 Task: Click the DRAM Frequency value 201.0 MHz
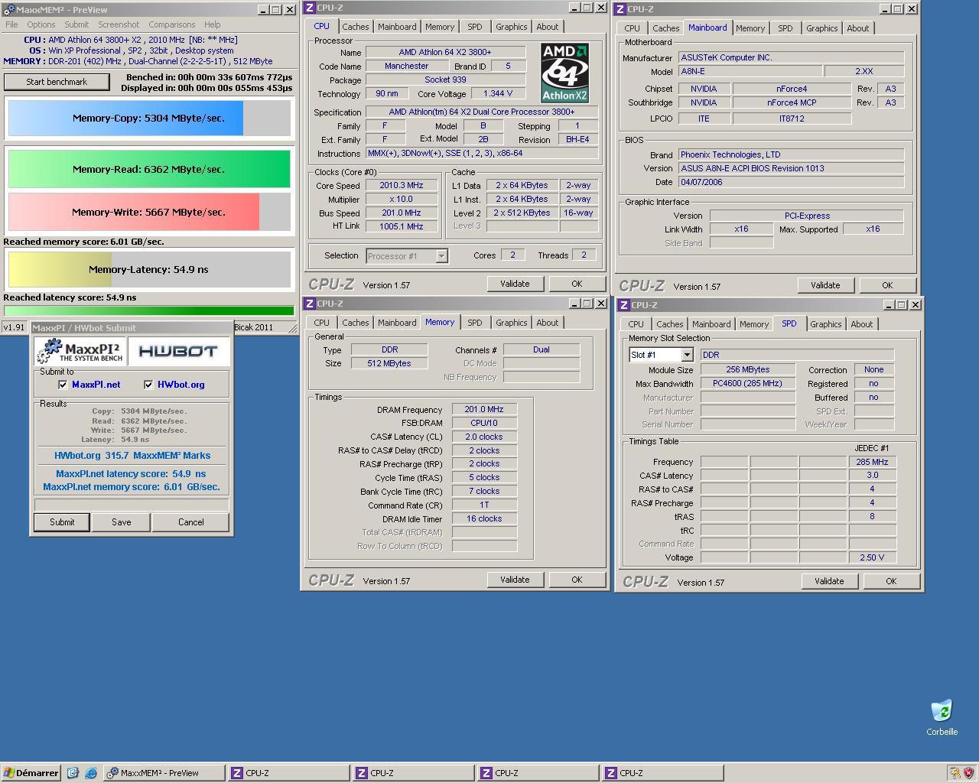484,409
